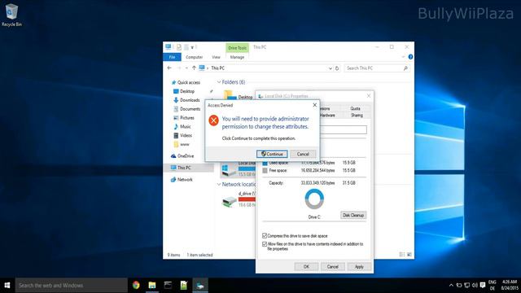
Task: Open the Windows Start menu
Action: click(7, 285)
